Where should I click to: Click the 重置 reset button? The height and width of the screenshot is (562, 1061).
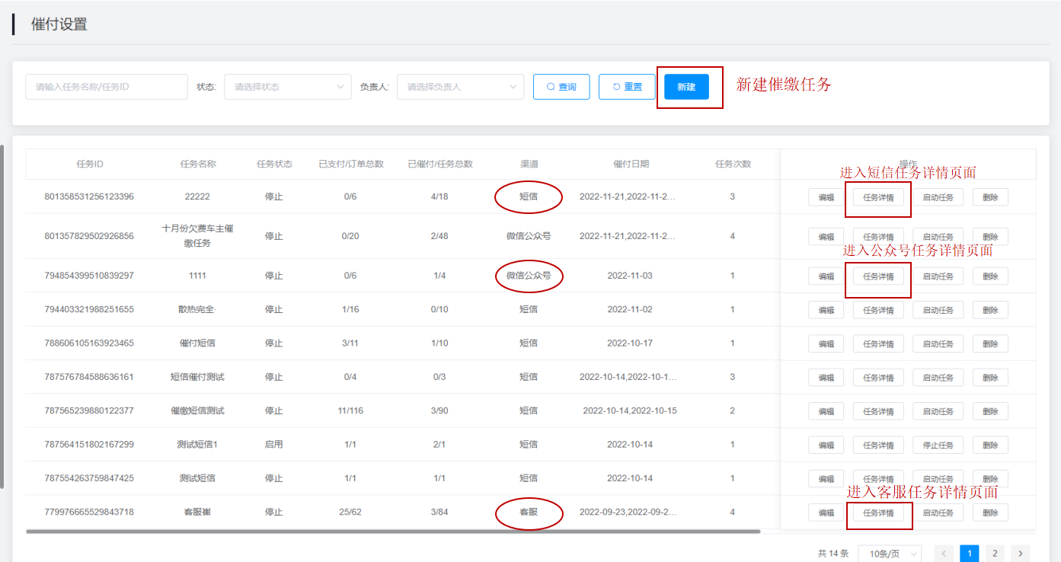(x=627, y=87)
